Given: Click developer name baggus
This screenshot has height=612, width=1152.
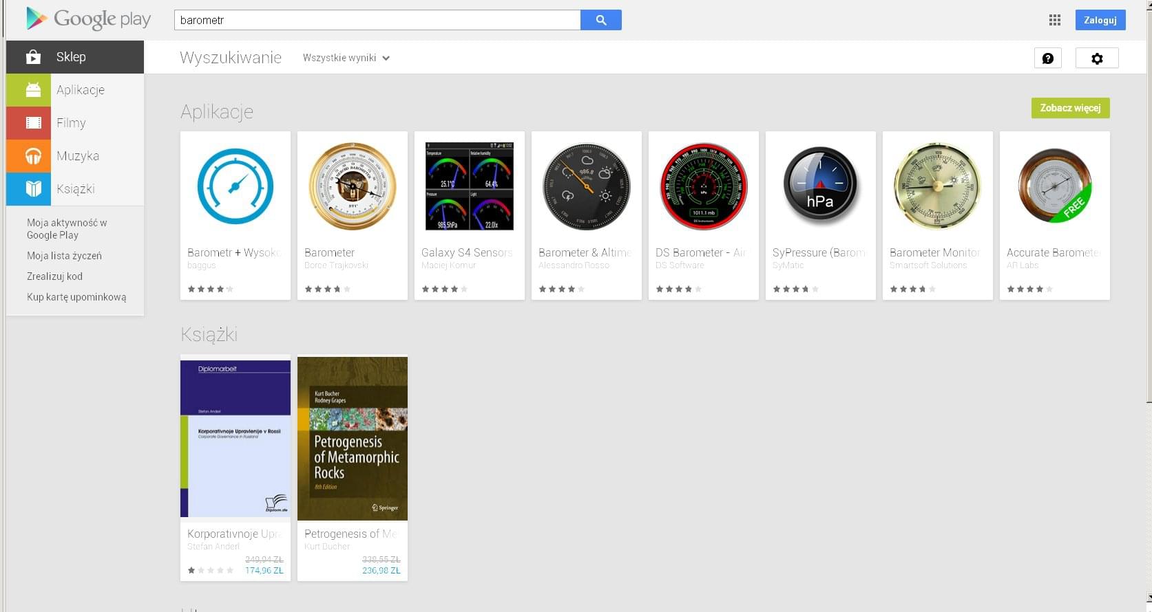Looking at the screenshot, I should coord(202,265).
